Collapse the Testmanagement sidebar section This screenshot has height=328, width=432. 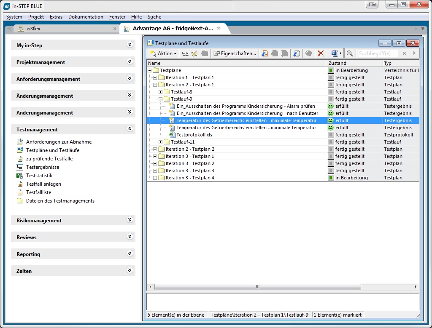point(130,129)
